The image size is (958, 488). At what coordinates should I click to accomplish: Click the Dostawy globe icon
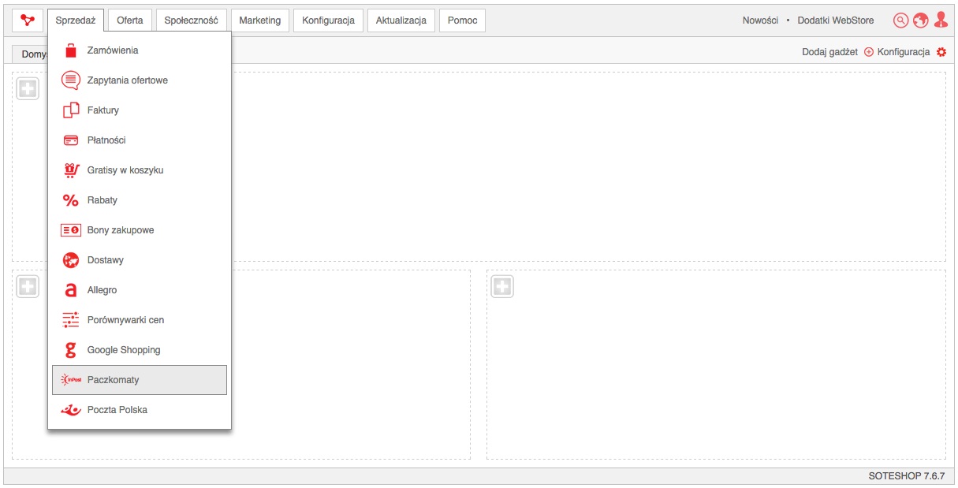coord(71,260)
